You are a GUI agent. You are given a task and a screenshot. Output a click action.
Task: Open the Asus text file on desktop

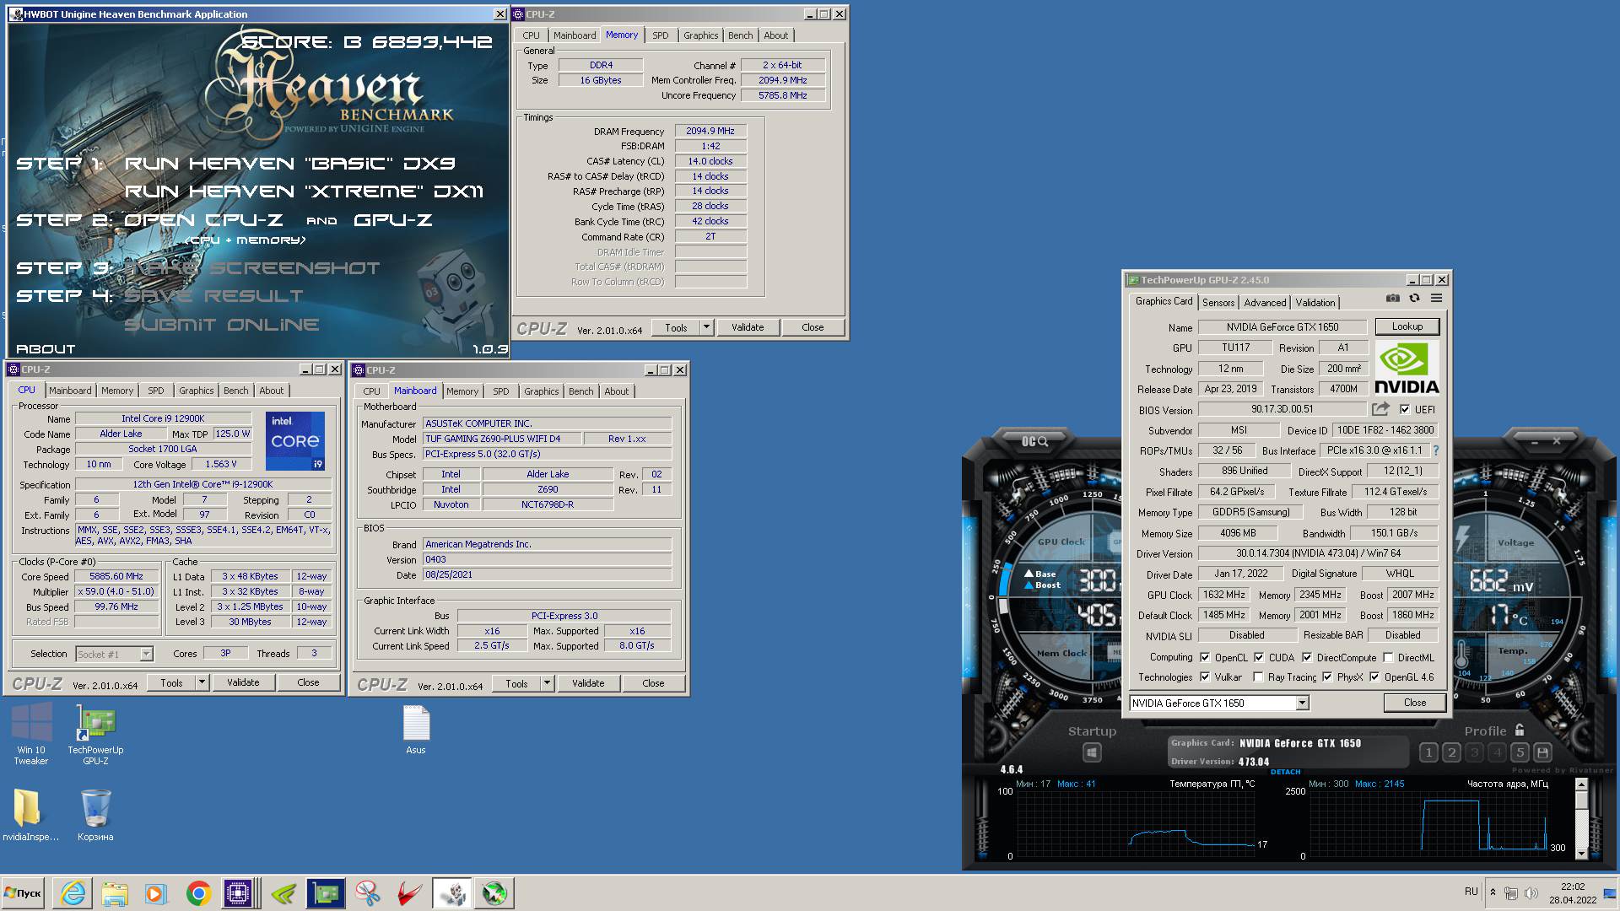point(416,730)
